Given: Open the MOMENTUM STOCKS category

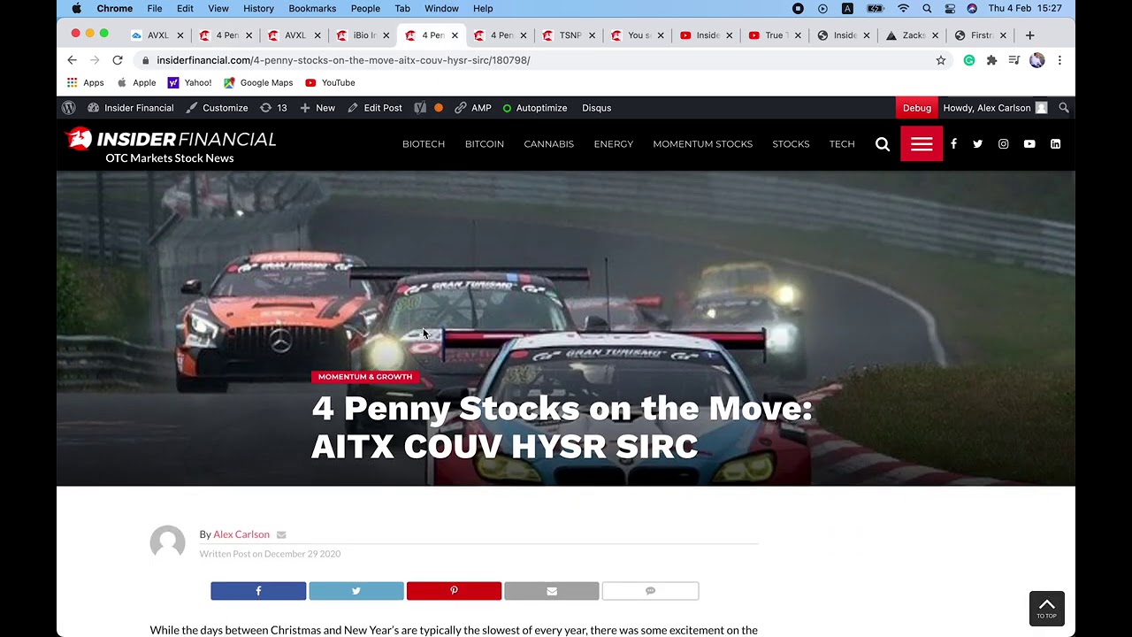Looking at the screenshot, I should (703, 143).
